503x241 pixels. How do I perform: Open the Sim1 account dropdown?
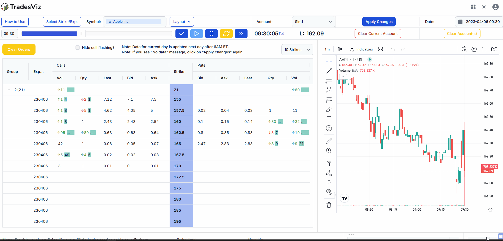(x=313, y=22)
